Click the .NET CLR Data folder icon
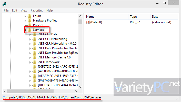The height and width of the screenshot is (102, 181). coord(34,34)
